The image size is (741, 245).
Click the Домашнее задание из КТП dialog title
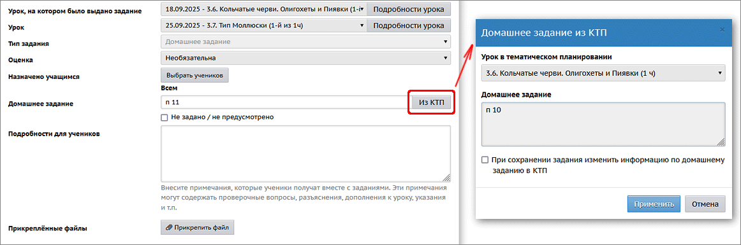[543, 32]
